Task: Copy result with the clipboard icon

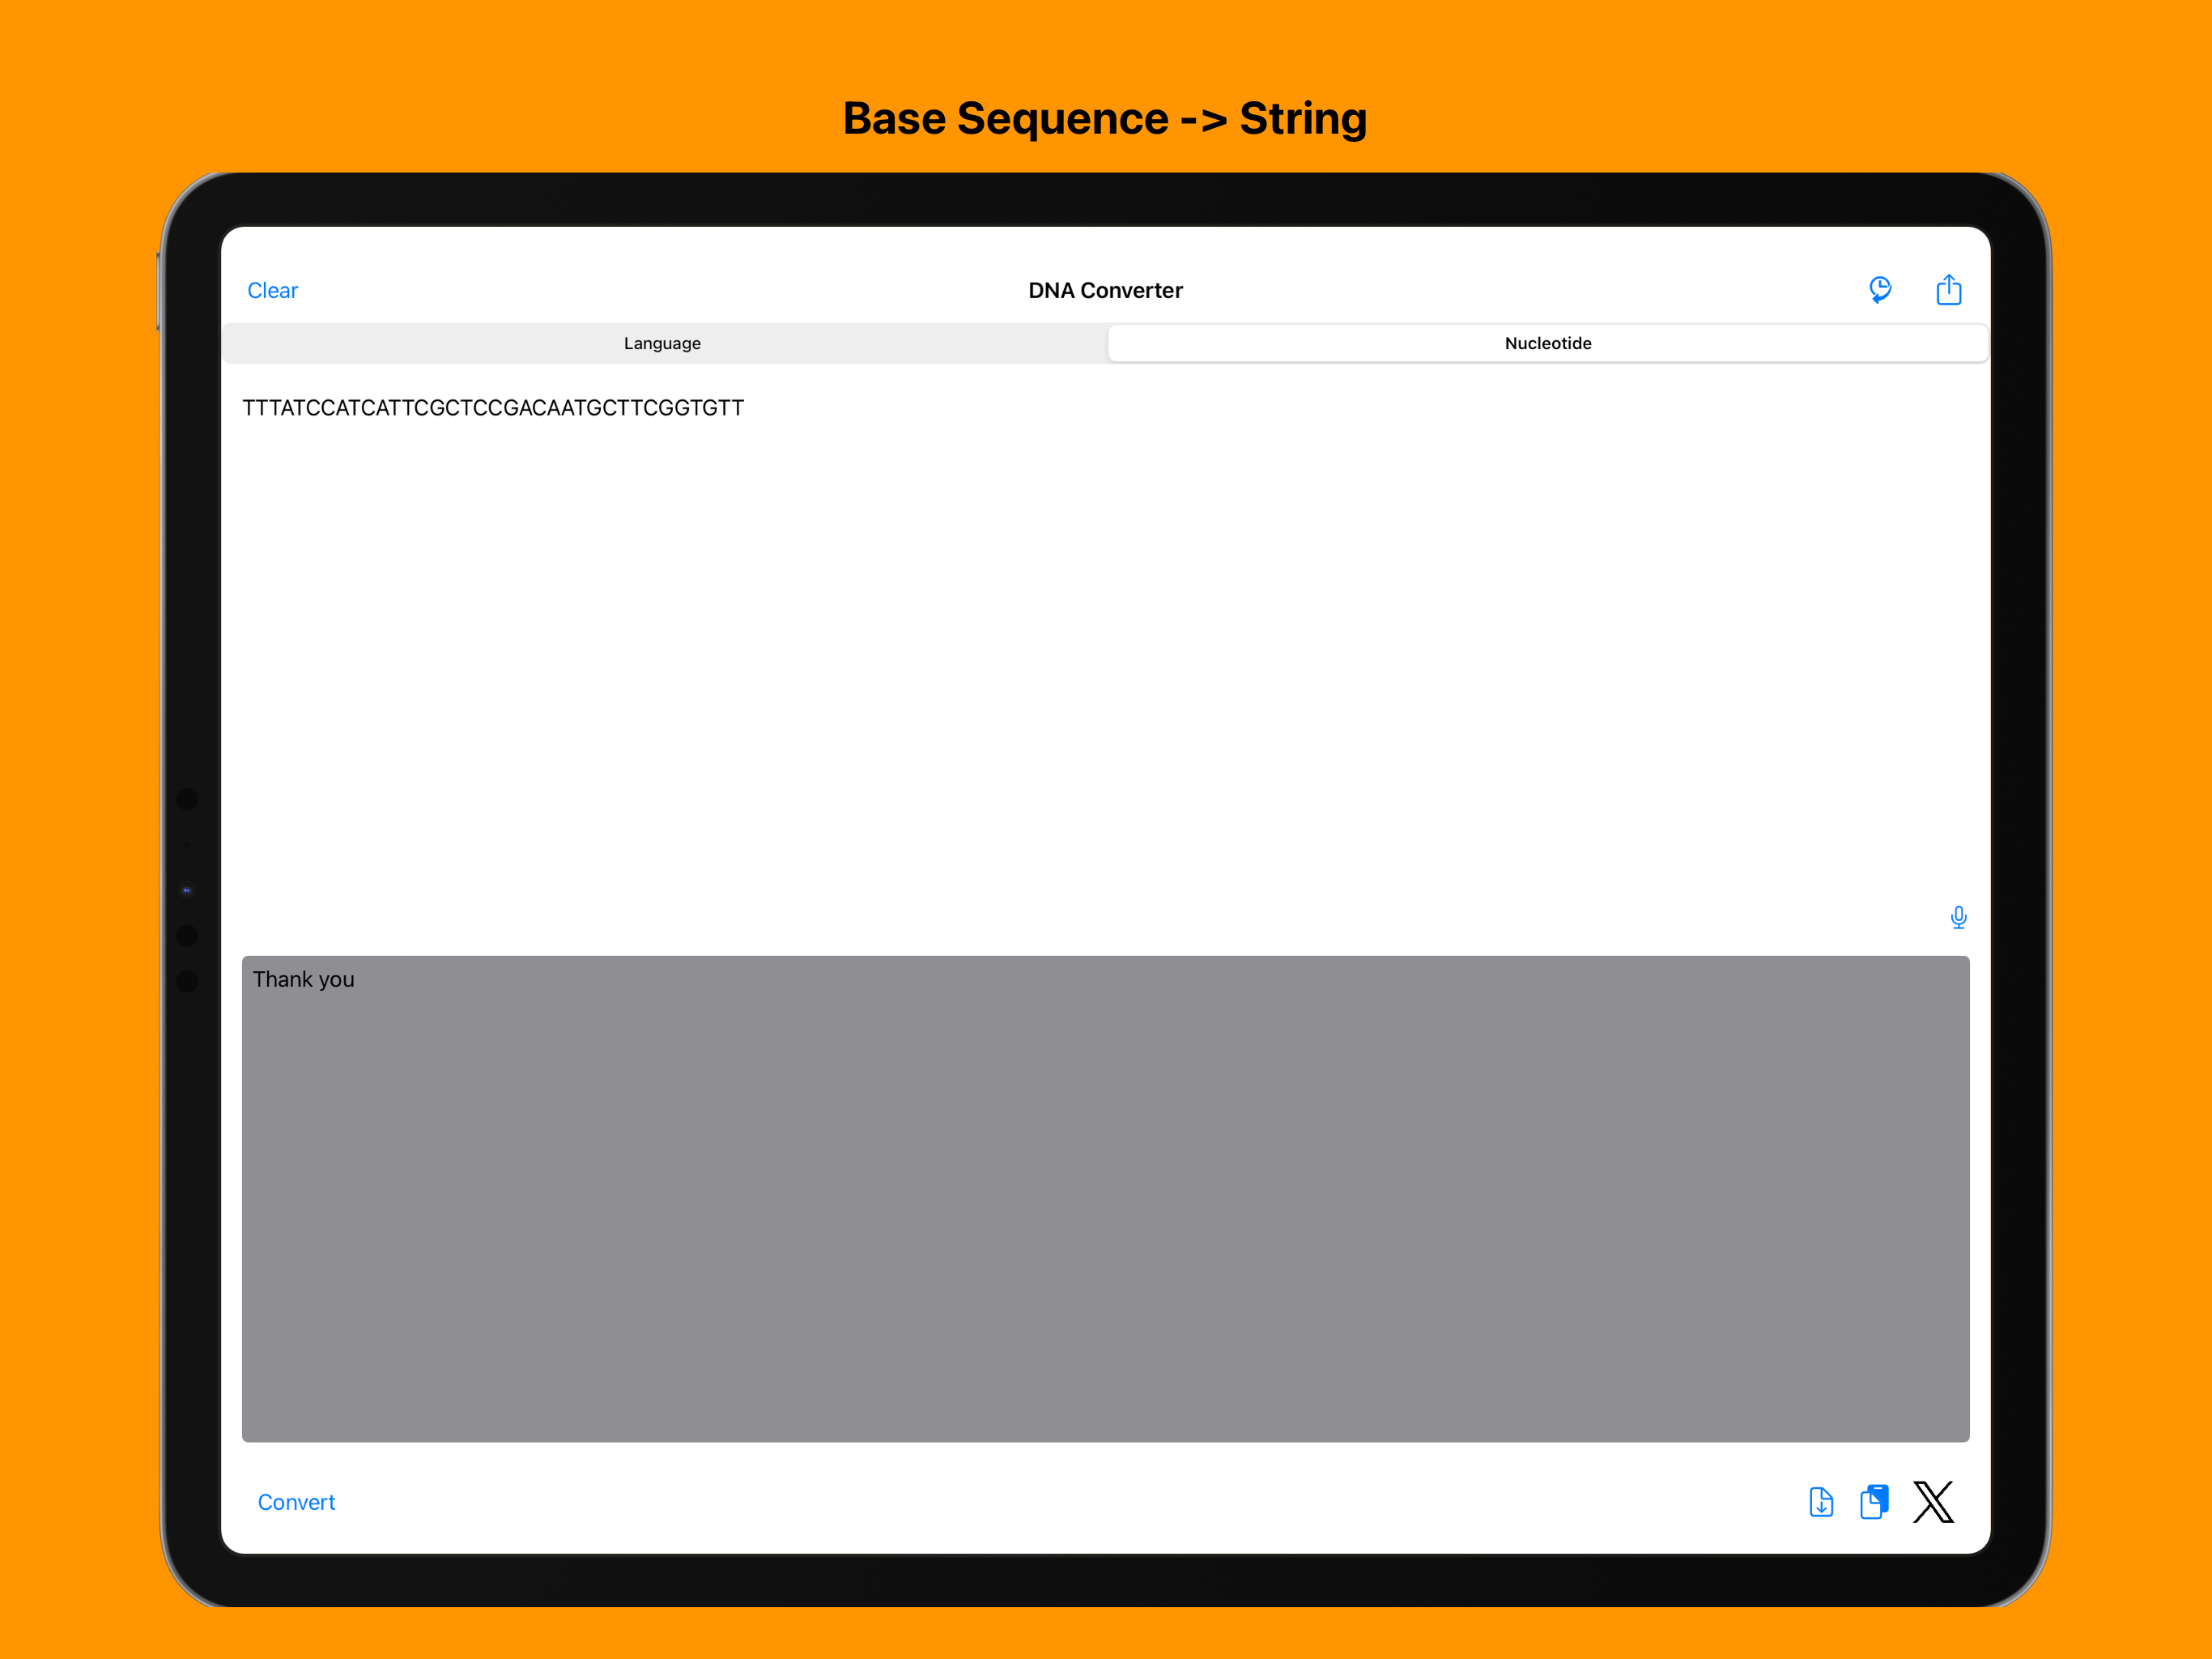Action: 1874,1502
